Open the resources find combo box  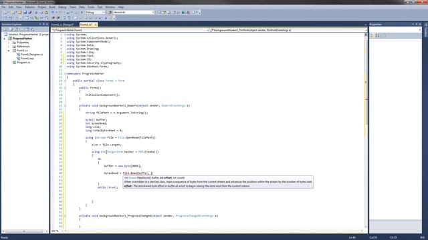tap(152, 12)
